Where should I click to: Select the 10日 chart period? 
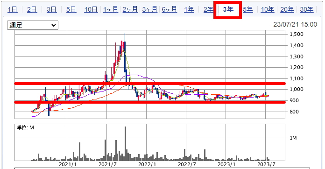click(x=91, y=9)
